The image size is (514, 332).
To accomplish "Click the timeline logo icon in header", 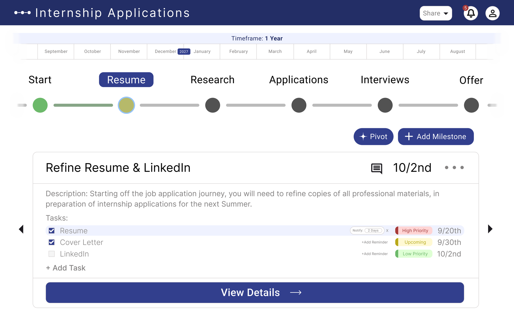I will 23,13.
